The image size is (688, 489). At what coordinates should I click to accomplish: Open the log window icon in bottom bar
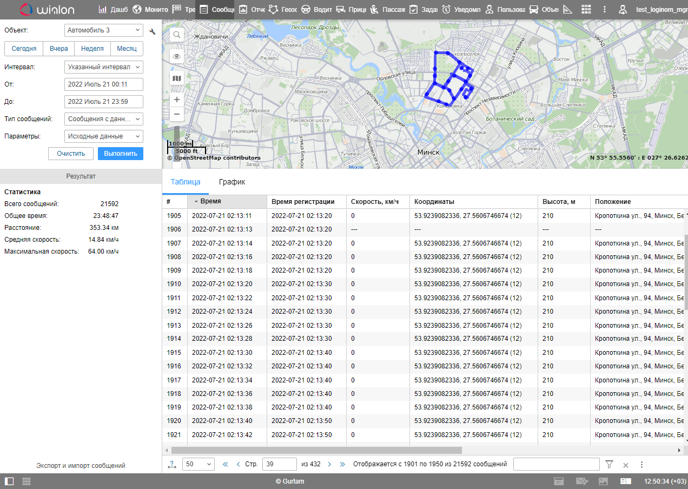coord(559,481)
